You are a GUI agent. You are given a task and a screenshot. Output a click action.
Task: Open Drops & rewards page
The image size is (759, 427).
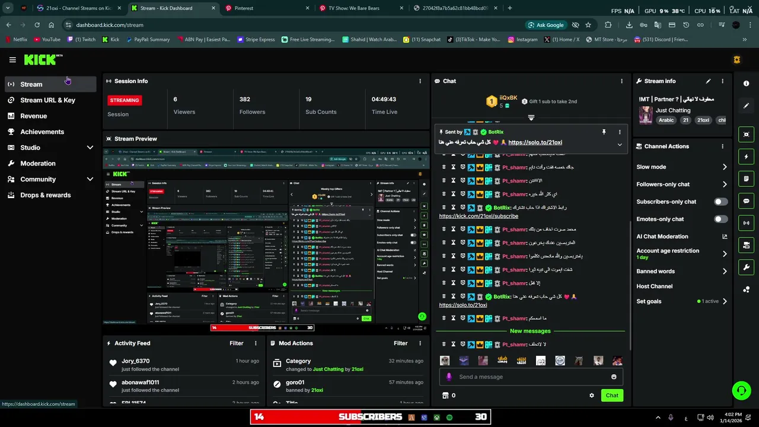[x=50, y=195]
